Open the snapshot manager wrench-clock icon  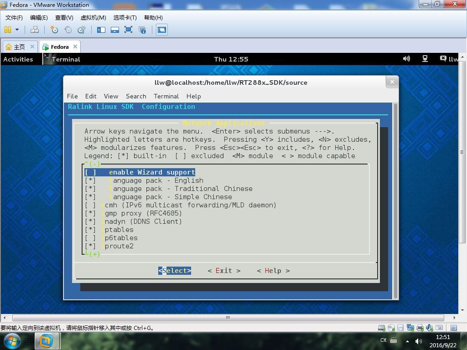pos(81,30)
